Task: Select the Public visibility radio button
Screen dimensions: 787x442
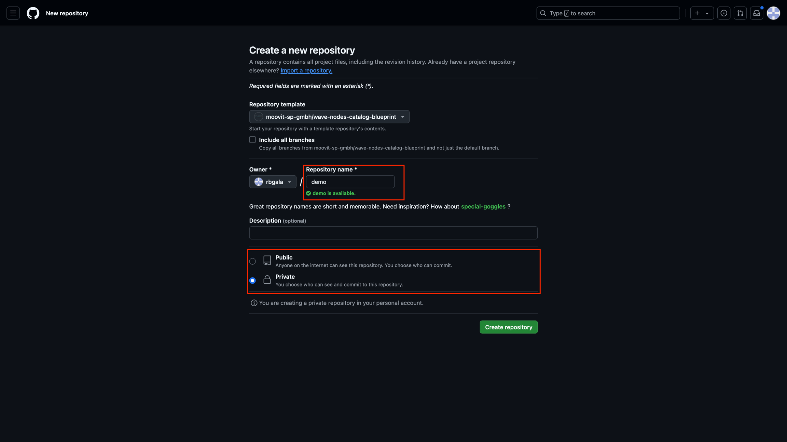Action: (x=252, y=261)
